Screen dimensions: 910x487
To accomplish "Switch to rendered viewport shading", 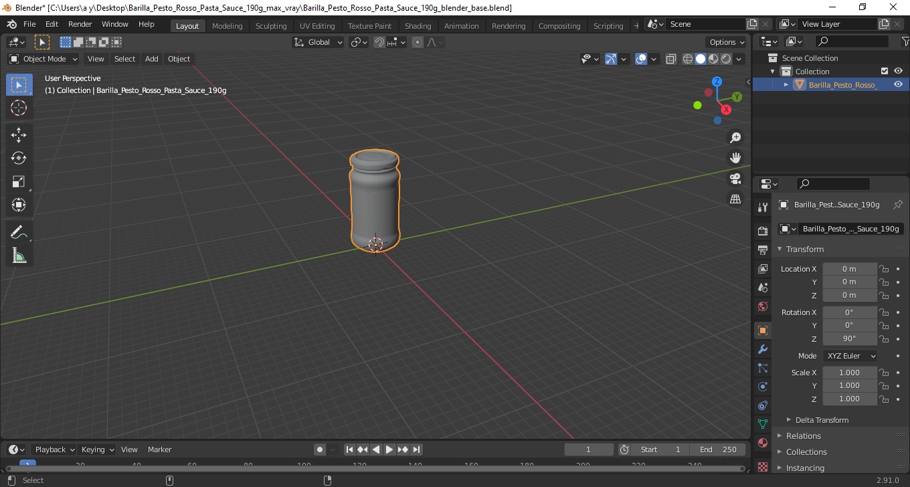I will pyautogui.click(x=726, y=59).
